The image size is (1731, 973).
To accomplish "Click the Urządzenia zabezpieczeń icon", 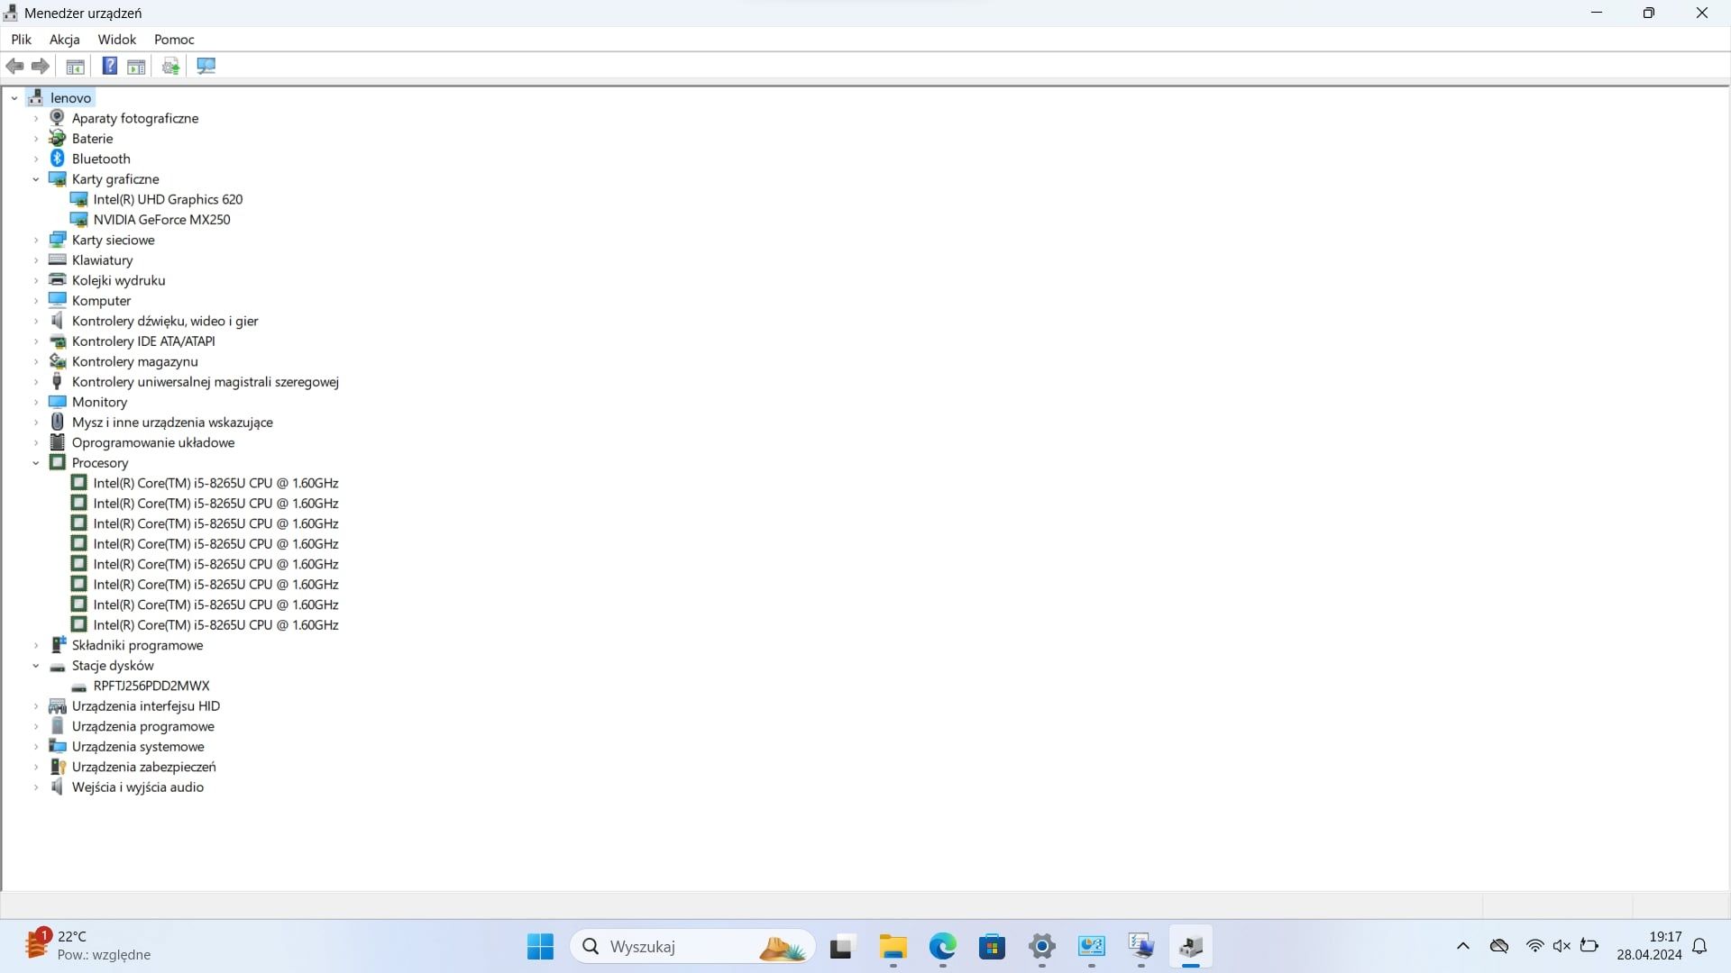I will [x=58, y=767].
